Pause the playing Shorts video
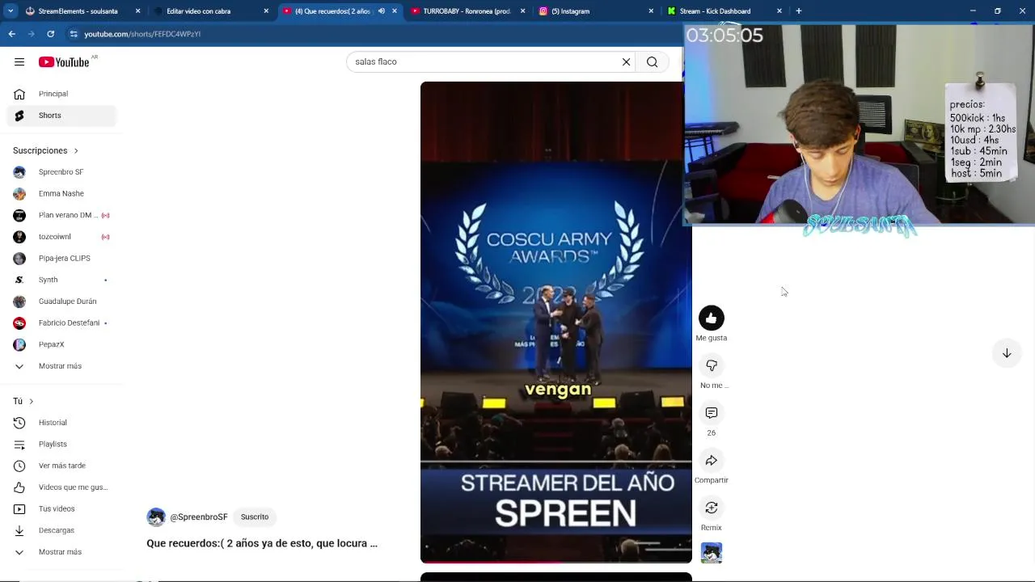This screenshot has width=1035, height=582. [x=556, y=323]
